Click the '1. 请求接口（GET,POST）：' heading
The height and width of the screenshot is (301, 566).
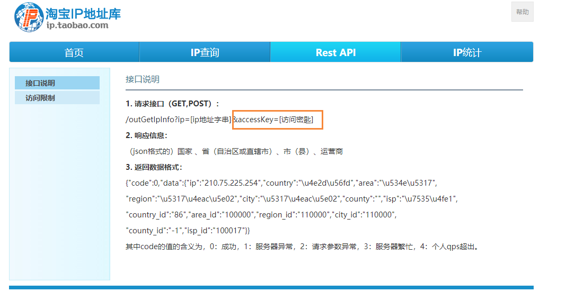click(x=173, y=104)
